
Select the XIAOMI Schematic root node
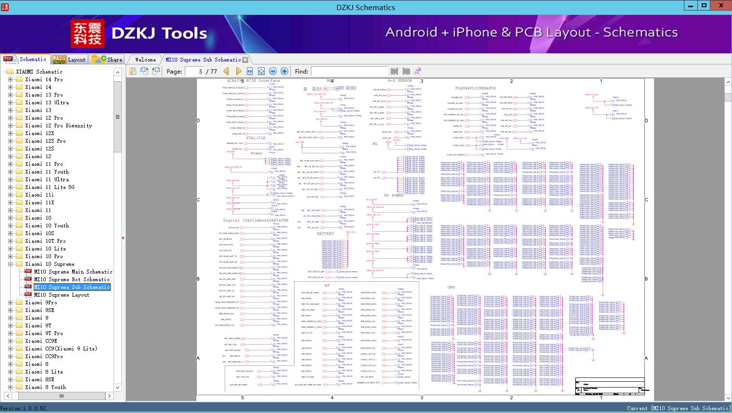[x=39, y=72]
